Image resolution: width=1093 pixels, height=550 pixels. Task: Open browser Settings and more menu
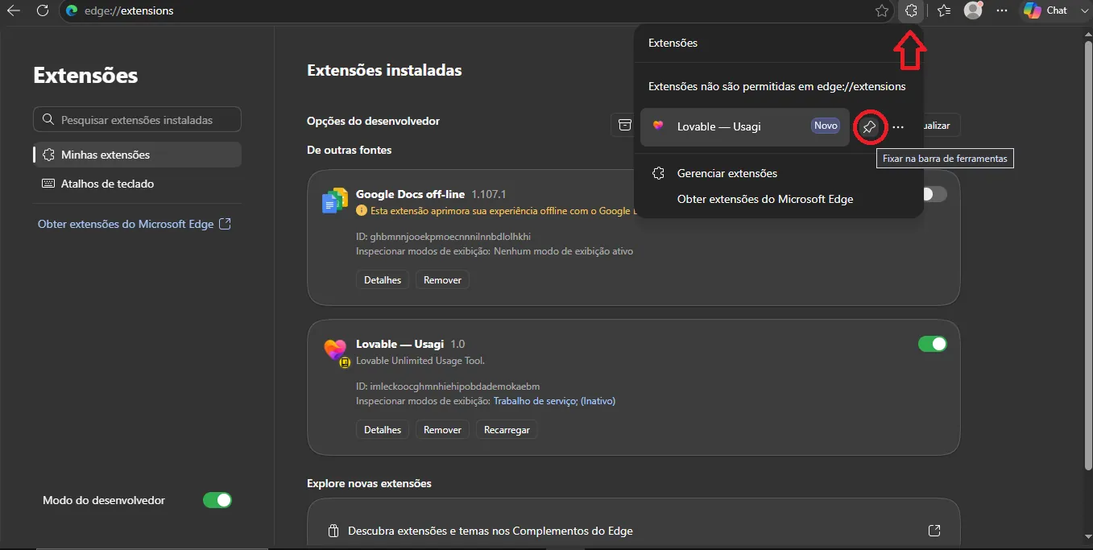tap(1002, 10)
